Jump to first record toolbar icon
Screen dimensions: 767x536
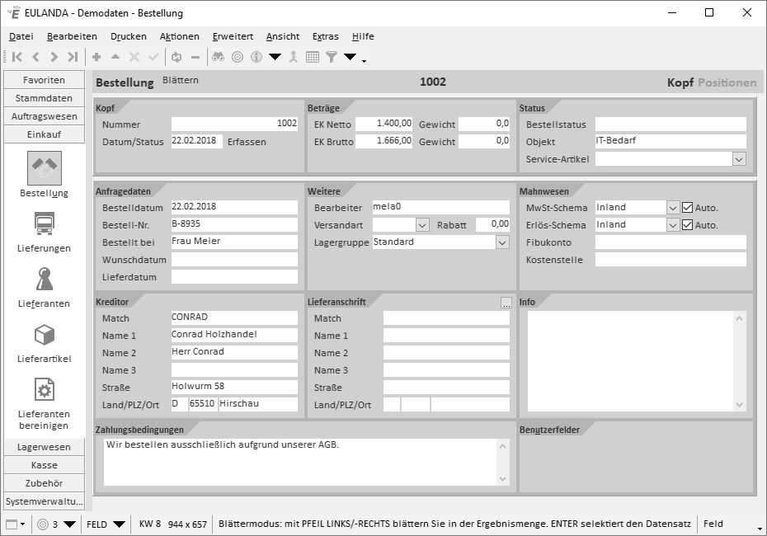tap(17, 57)
